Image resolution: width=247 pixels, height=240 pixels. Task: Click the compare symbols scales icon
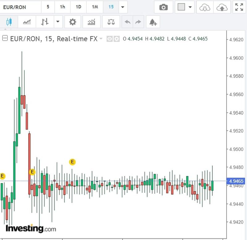(111, 22)
